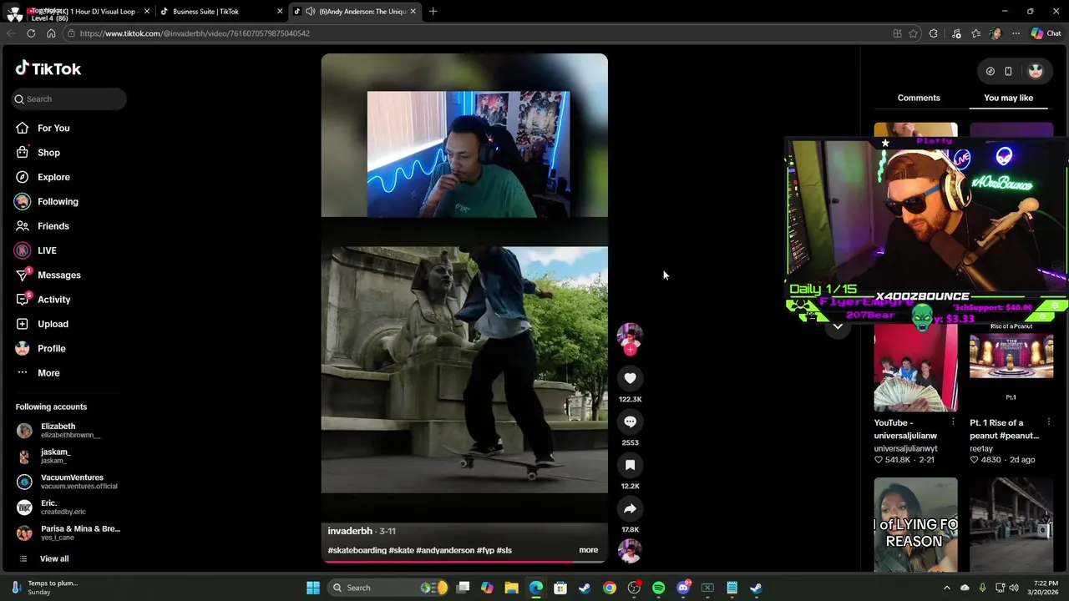1069x601 pixels.
Task: Add page to favorites star icon
Action: [913, 33]
